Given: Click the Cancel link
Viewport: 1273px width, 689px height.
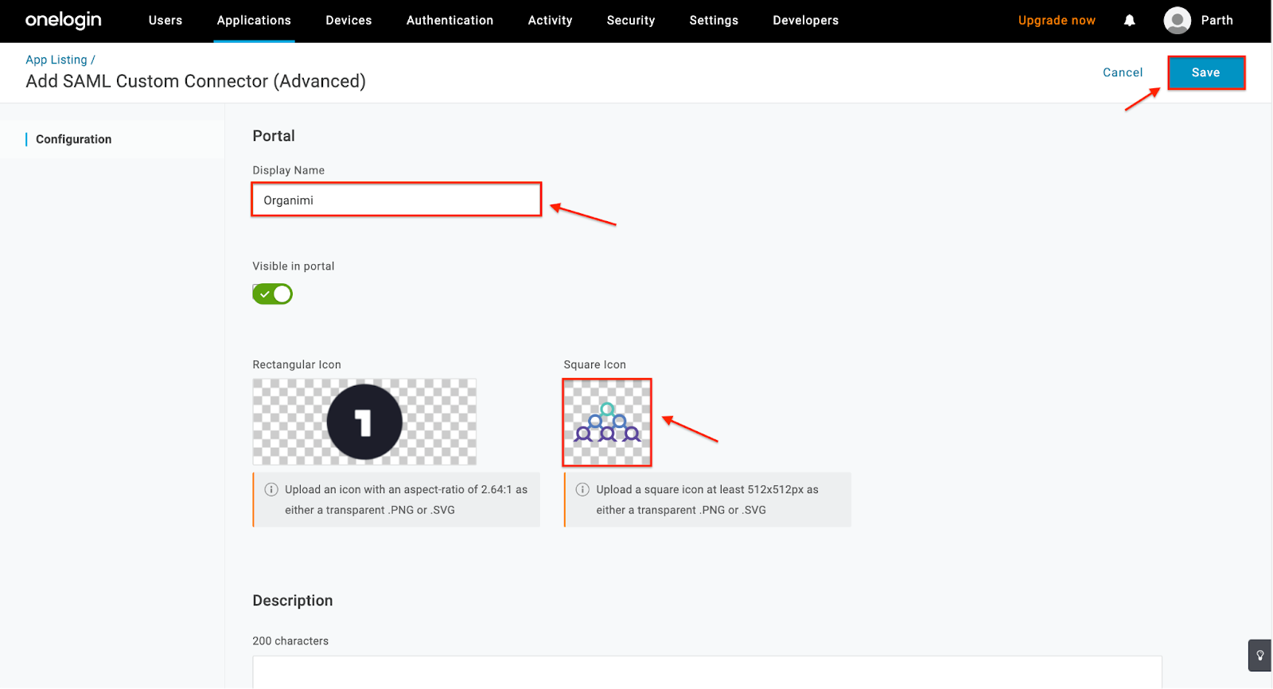Looking at the screenshot, I should coord(1123,72).
